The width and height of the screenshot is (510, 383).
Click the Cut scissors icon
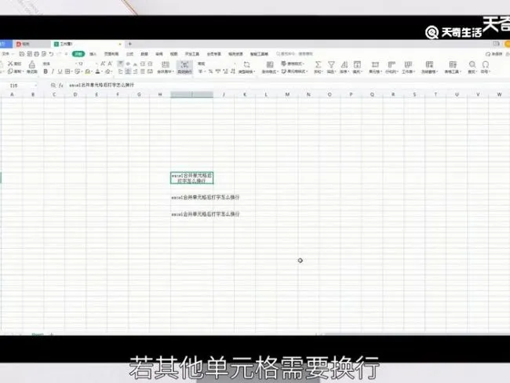[x=10, y=64]
